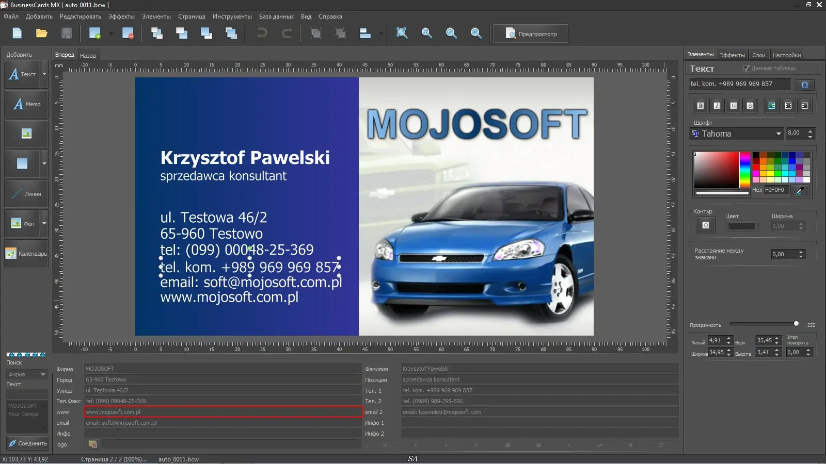This screenshot has width=826, height=464.
Task: Click the www field with www.mojosoft.com.pl
Action: coord(223,412)
